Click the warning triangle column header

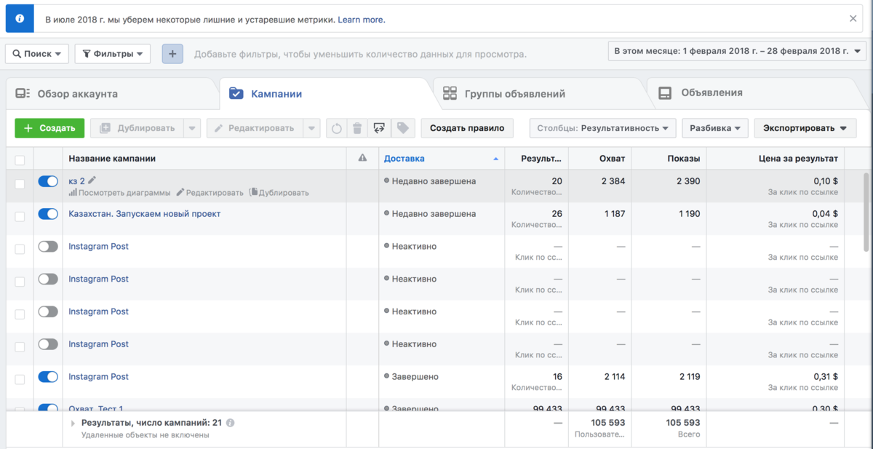(363, 158)
